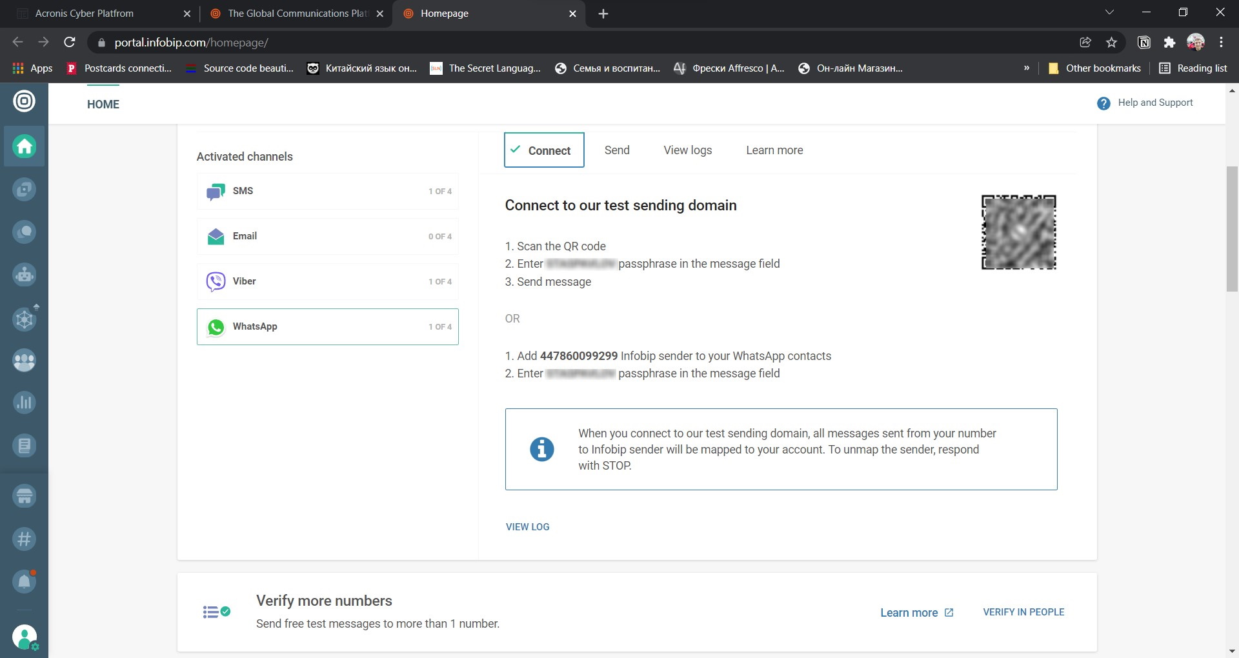This screenshot has width=1239, height=658.
Task: Click the page vertical scrollbar thumb
Action: (x=1232, y=229)
